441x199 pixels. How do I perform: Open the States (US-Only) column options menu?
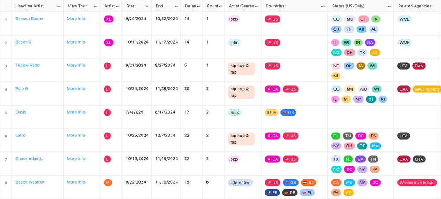tap(389, 6)
